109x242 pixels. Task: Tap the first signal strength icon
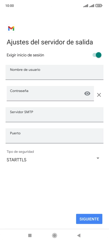click(86, 6)
